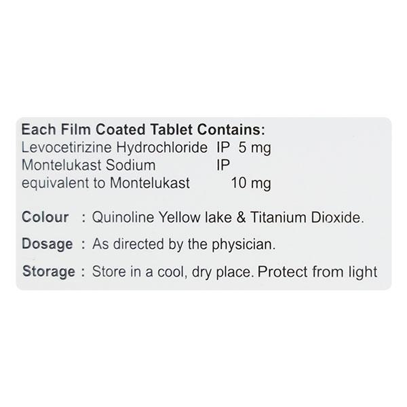Click 'IP' next to Montelukast Sodium

219,165
